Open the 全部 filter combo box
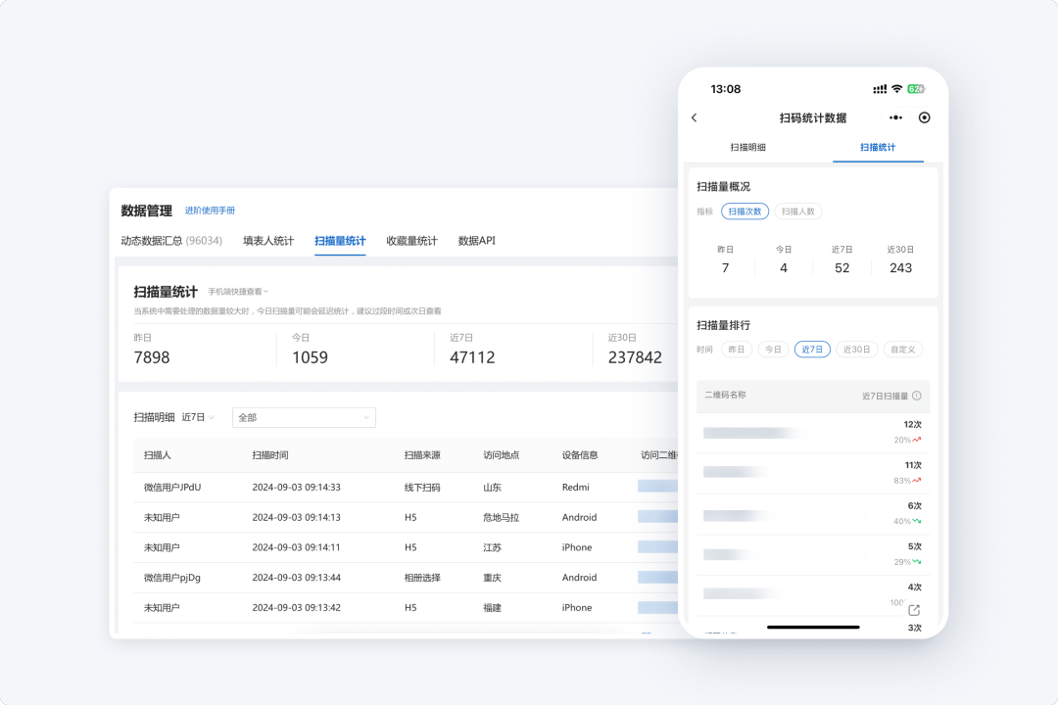Image resolution: width=1058 pixels, height=705 pixels. coord(304,417)
